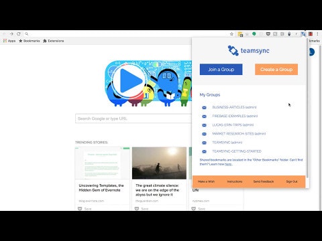This screenshot has height=241, width=322.
Task: Open the Uncovering Templates Evernote story thumbnail
Action: tap(102, 163)
